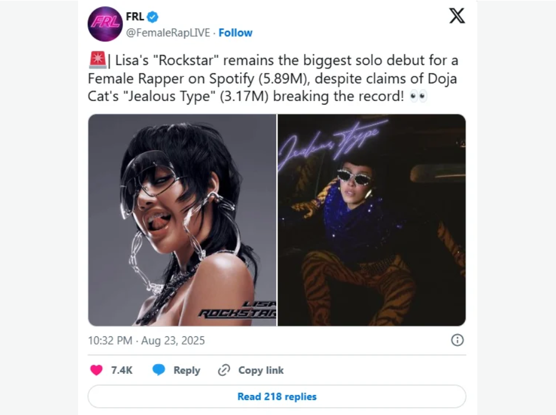Click the 10:32 PM Aug 23 timestamp
The height and width of the screenshot is (415, 556).
(x=147, y=341)
